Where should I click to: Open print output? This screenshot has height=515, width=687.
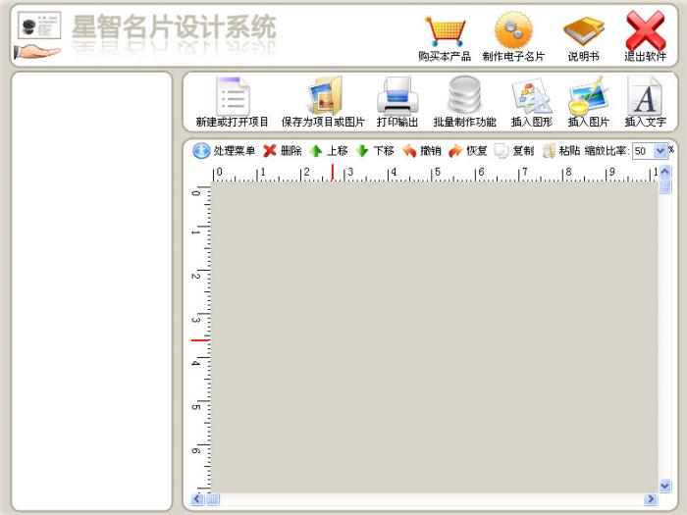click(x=397, y=102)
